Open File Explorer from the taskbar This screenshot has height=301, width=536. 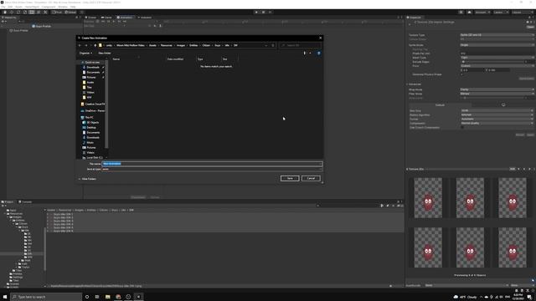[108, 297]
